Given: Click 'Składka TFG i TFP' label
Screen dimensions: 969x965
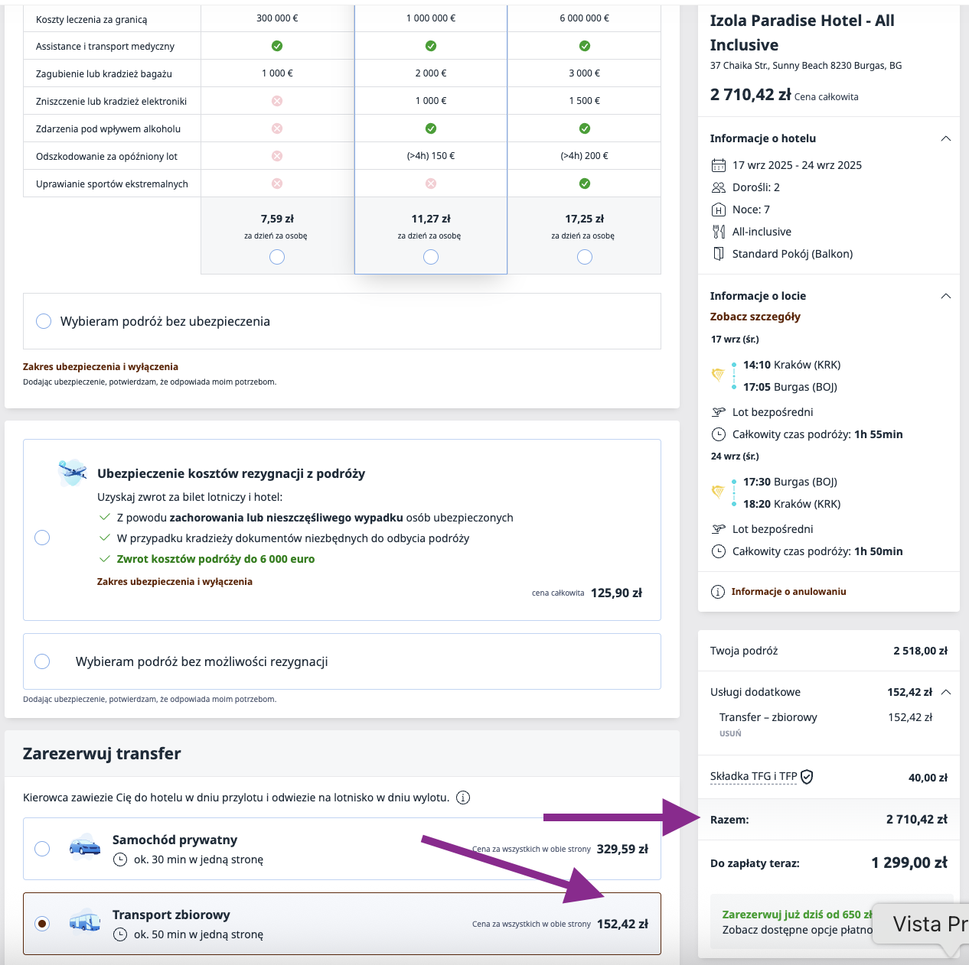Looking at the screenshot, I should pos(754,776).
